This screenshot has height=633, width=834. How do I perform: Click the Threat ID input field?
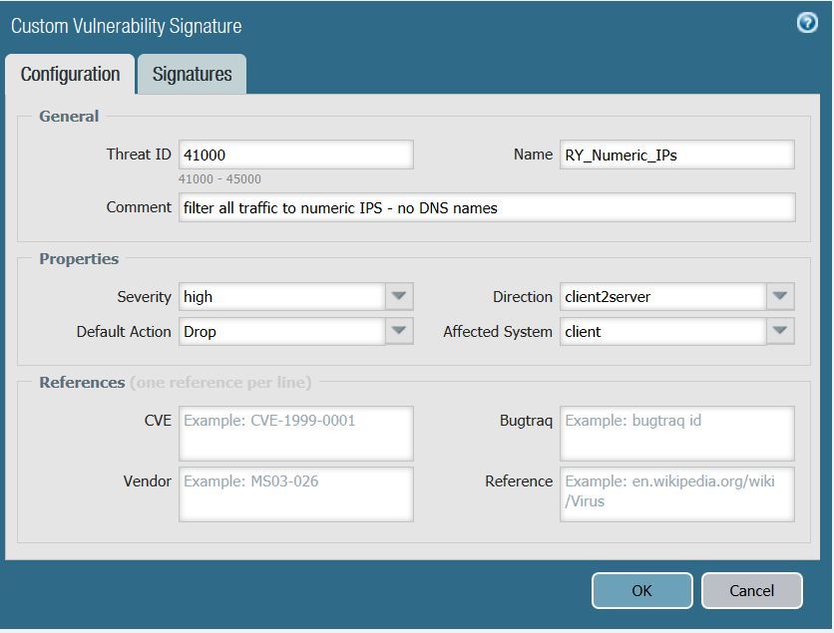295,155
